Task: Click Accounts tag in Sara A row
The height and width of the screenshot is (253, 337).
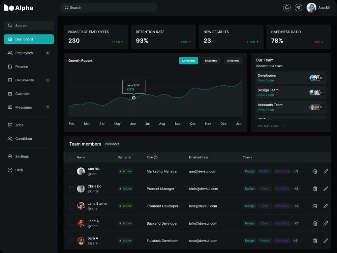Action: (x=282, y=241)
